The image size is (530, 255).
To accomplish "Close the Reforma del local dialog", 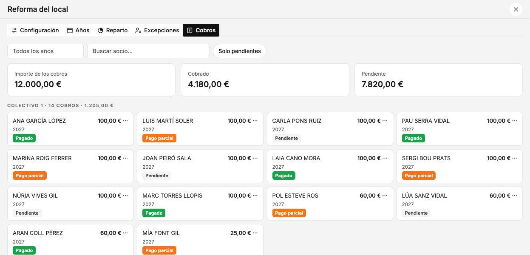I will tap(516, 9).
